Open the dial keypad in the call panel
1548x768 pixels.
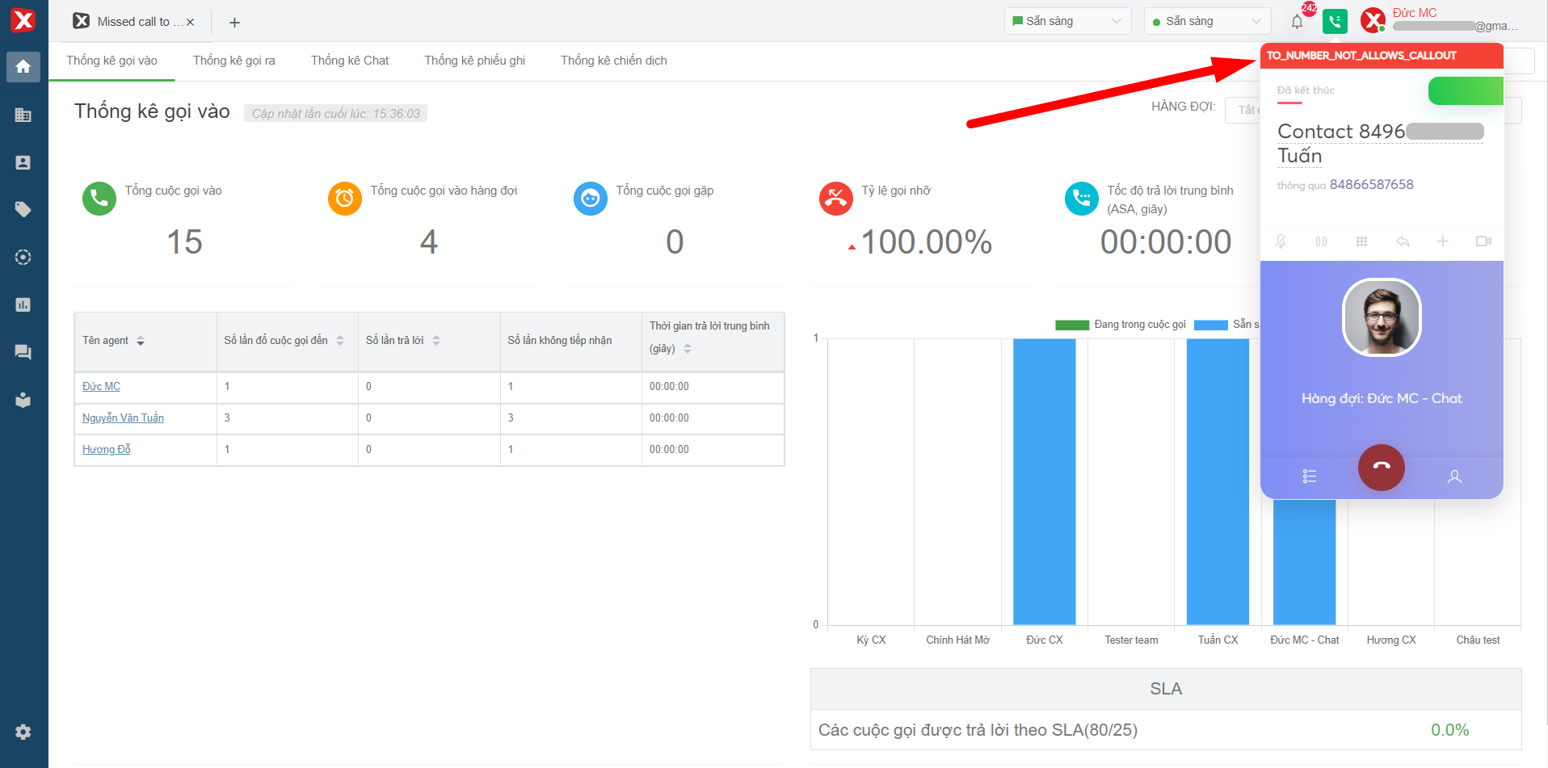point(1361,241)
